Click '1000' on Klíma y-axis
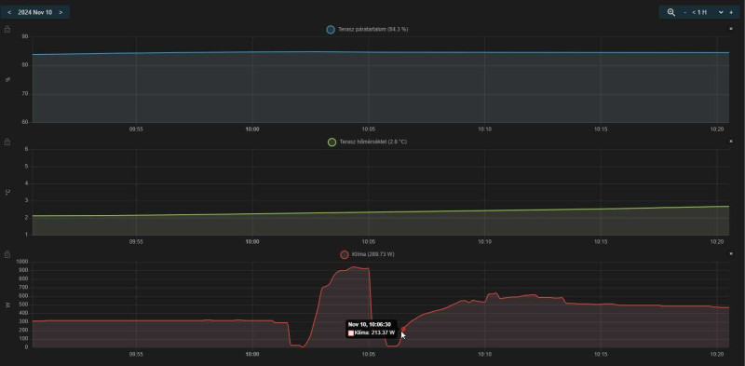The width and height of the screenshot is (745, 366). click(x=22, y=262)
